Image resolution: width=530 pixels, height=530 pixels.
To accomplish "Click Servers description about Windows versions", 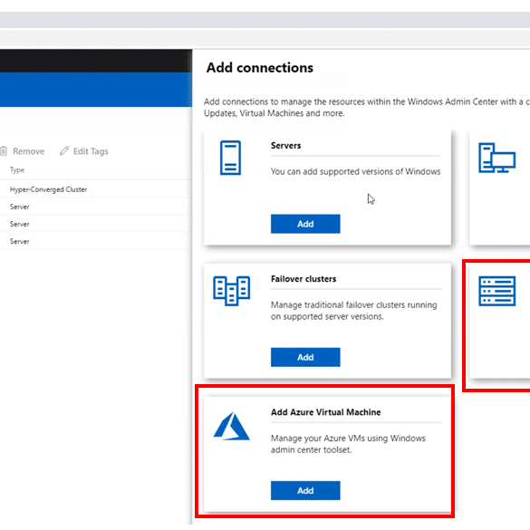I will pyautogui.click(x=355, y=172).
